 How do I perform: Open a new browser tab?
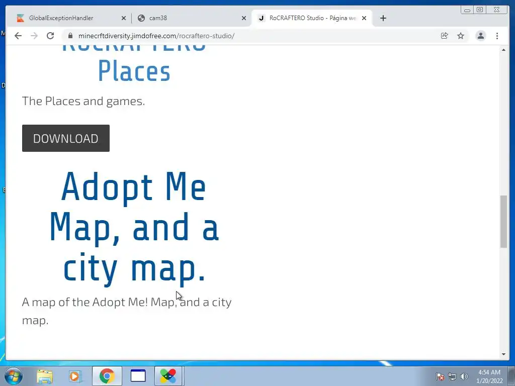[383, 18]
